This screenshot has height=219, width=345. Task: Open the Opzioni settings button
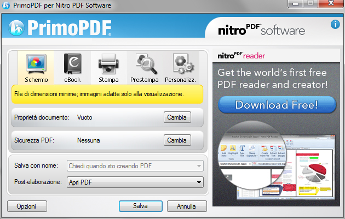click(26, 206)
